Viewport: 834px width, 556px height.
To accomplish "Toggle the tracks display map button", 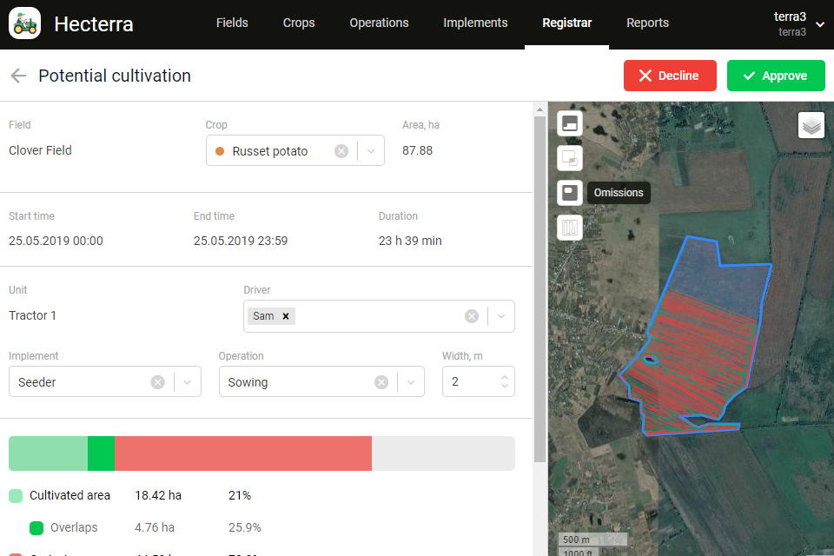I will pyautogui.click(x=570, y=228).
